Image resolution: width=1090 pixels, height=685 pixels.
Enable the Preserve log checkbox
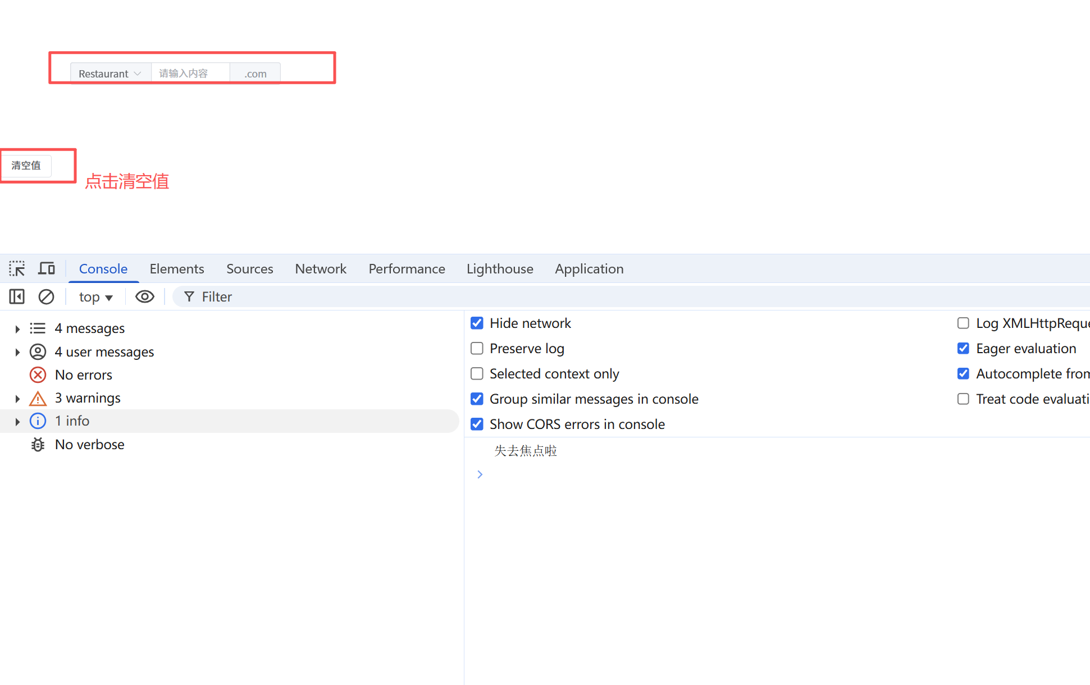pyautogui.click(x=477, y=348)
